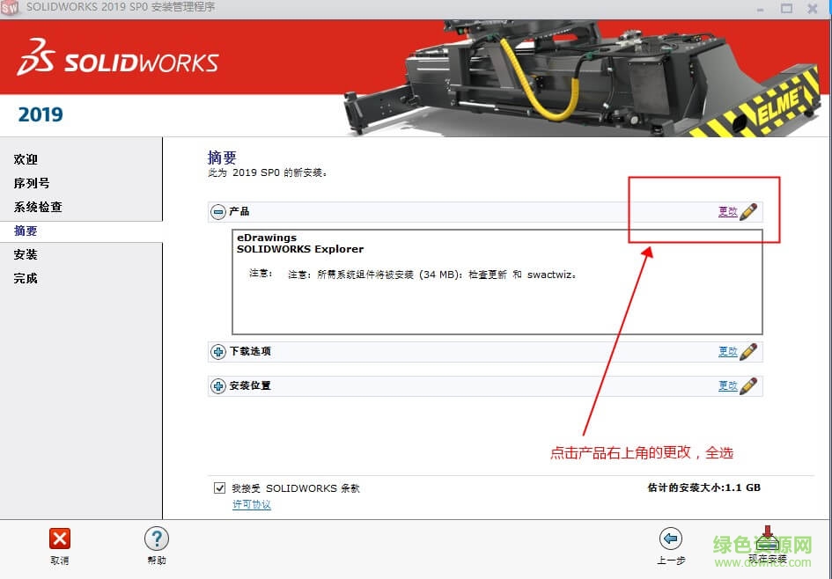Click the 更改 link for 产品

(x=727, y=212)
